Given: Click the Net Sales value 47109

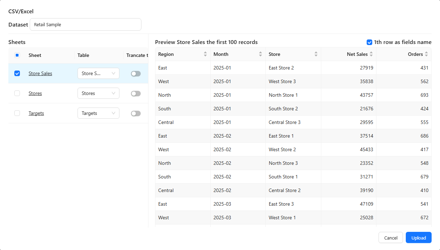Looking at the screenshot, I should point(366,204).
